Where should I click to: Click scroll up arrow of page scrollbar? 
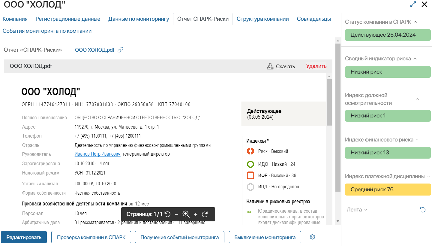(x=338, y=41)
